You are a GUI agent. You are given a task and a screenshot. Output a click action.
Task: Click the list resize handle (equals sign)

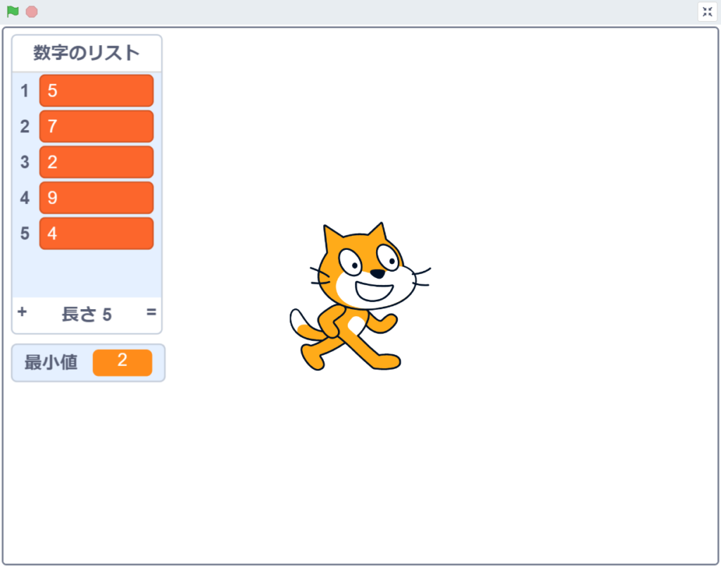151,312
